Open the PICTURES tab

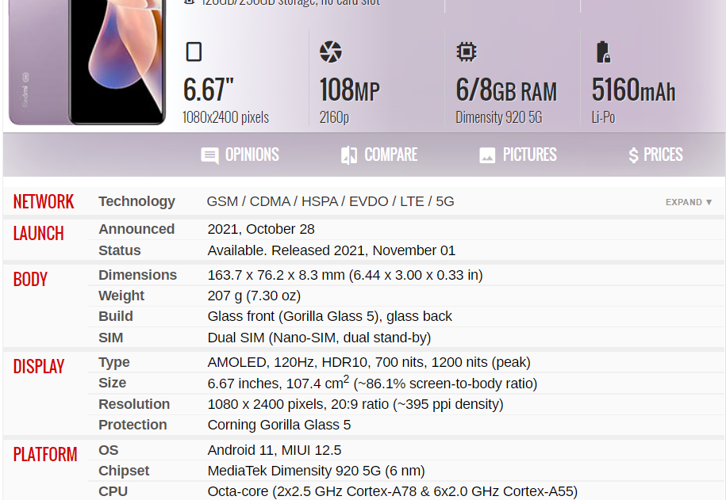click(x=517, y=155)
